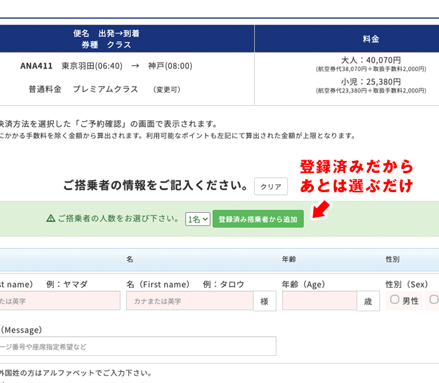Select the 年齢 (Age) input box
Viewport: 439px width, 383px height.
tap(319, 301)
